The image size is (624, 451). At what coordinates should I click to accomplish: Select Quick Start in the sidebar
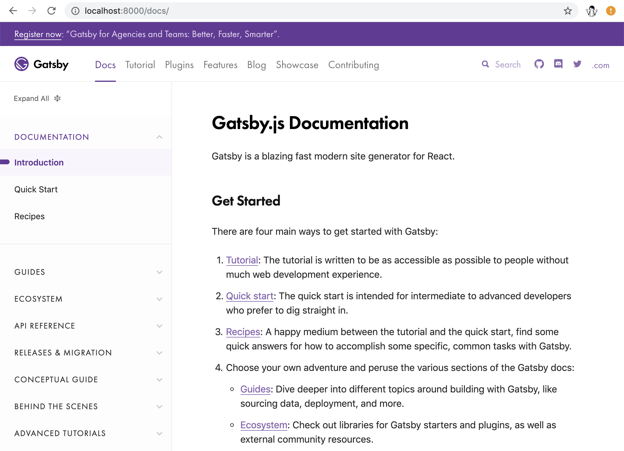(36, 190)
